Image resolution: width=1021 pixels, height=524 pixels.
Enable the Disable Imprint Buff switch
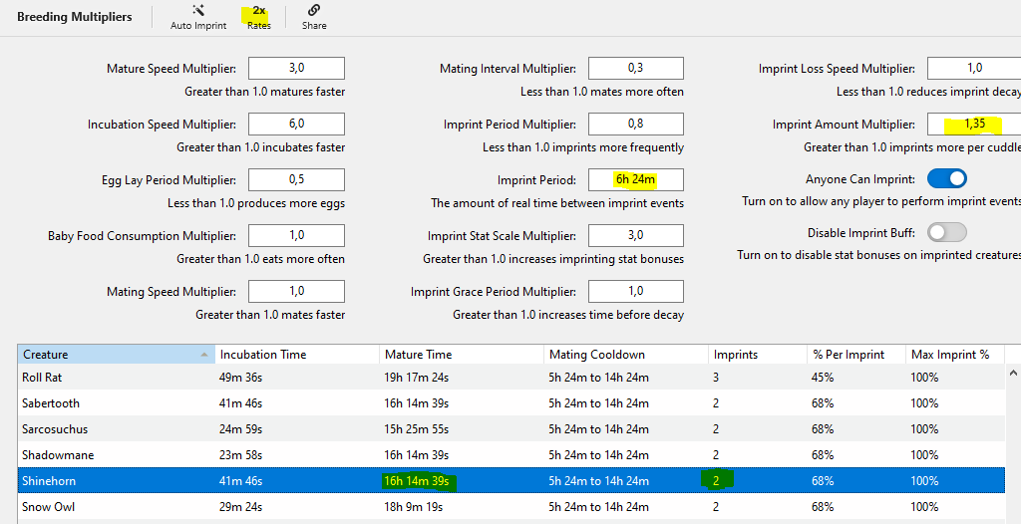pos(947,232)
